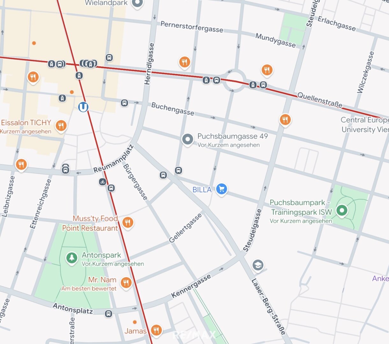Select the school graduation cap icon
The width and height of the screenshot is (389, 344).
pos(258,265)
